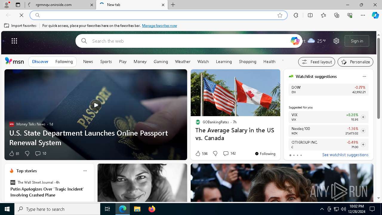Open the MSN apps grid launcher
This screenshot has height=215, width=382.
pos(14,41)
